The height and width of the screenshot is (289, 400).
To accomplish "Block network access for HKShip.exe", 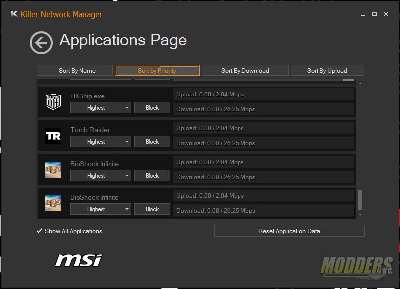I will pos(152,108).
